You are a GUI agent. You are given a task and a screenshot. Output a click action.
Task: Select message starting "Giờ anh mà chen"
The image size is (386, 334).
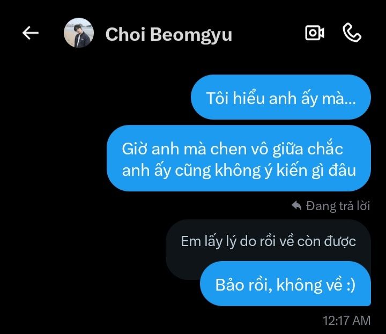coord(239,158)
